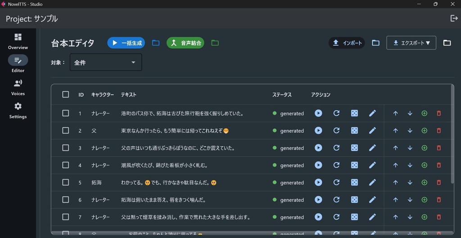Play audio for row 1 narrator line
Screen dimensions: 461x238
coord(318,113)
